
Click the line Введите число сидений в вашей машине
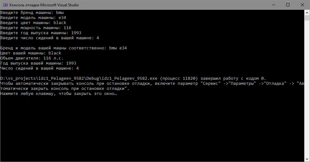50,38
